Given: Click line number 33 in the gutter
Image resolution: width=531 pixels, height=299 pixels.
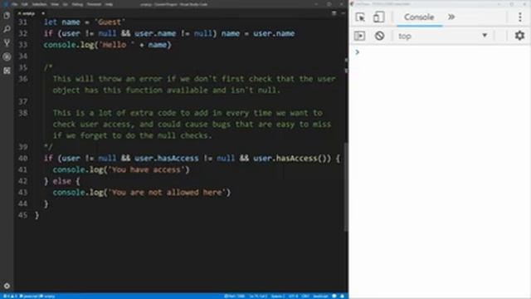Looking at the screenshot, I should [x=23, y=45].
